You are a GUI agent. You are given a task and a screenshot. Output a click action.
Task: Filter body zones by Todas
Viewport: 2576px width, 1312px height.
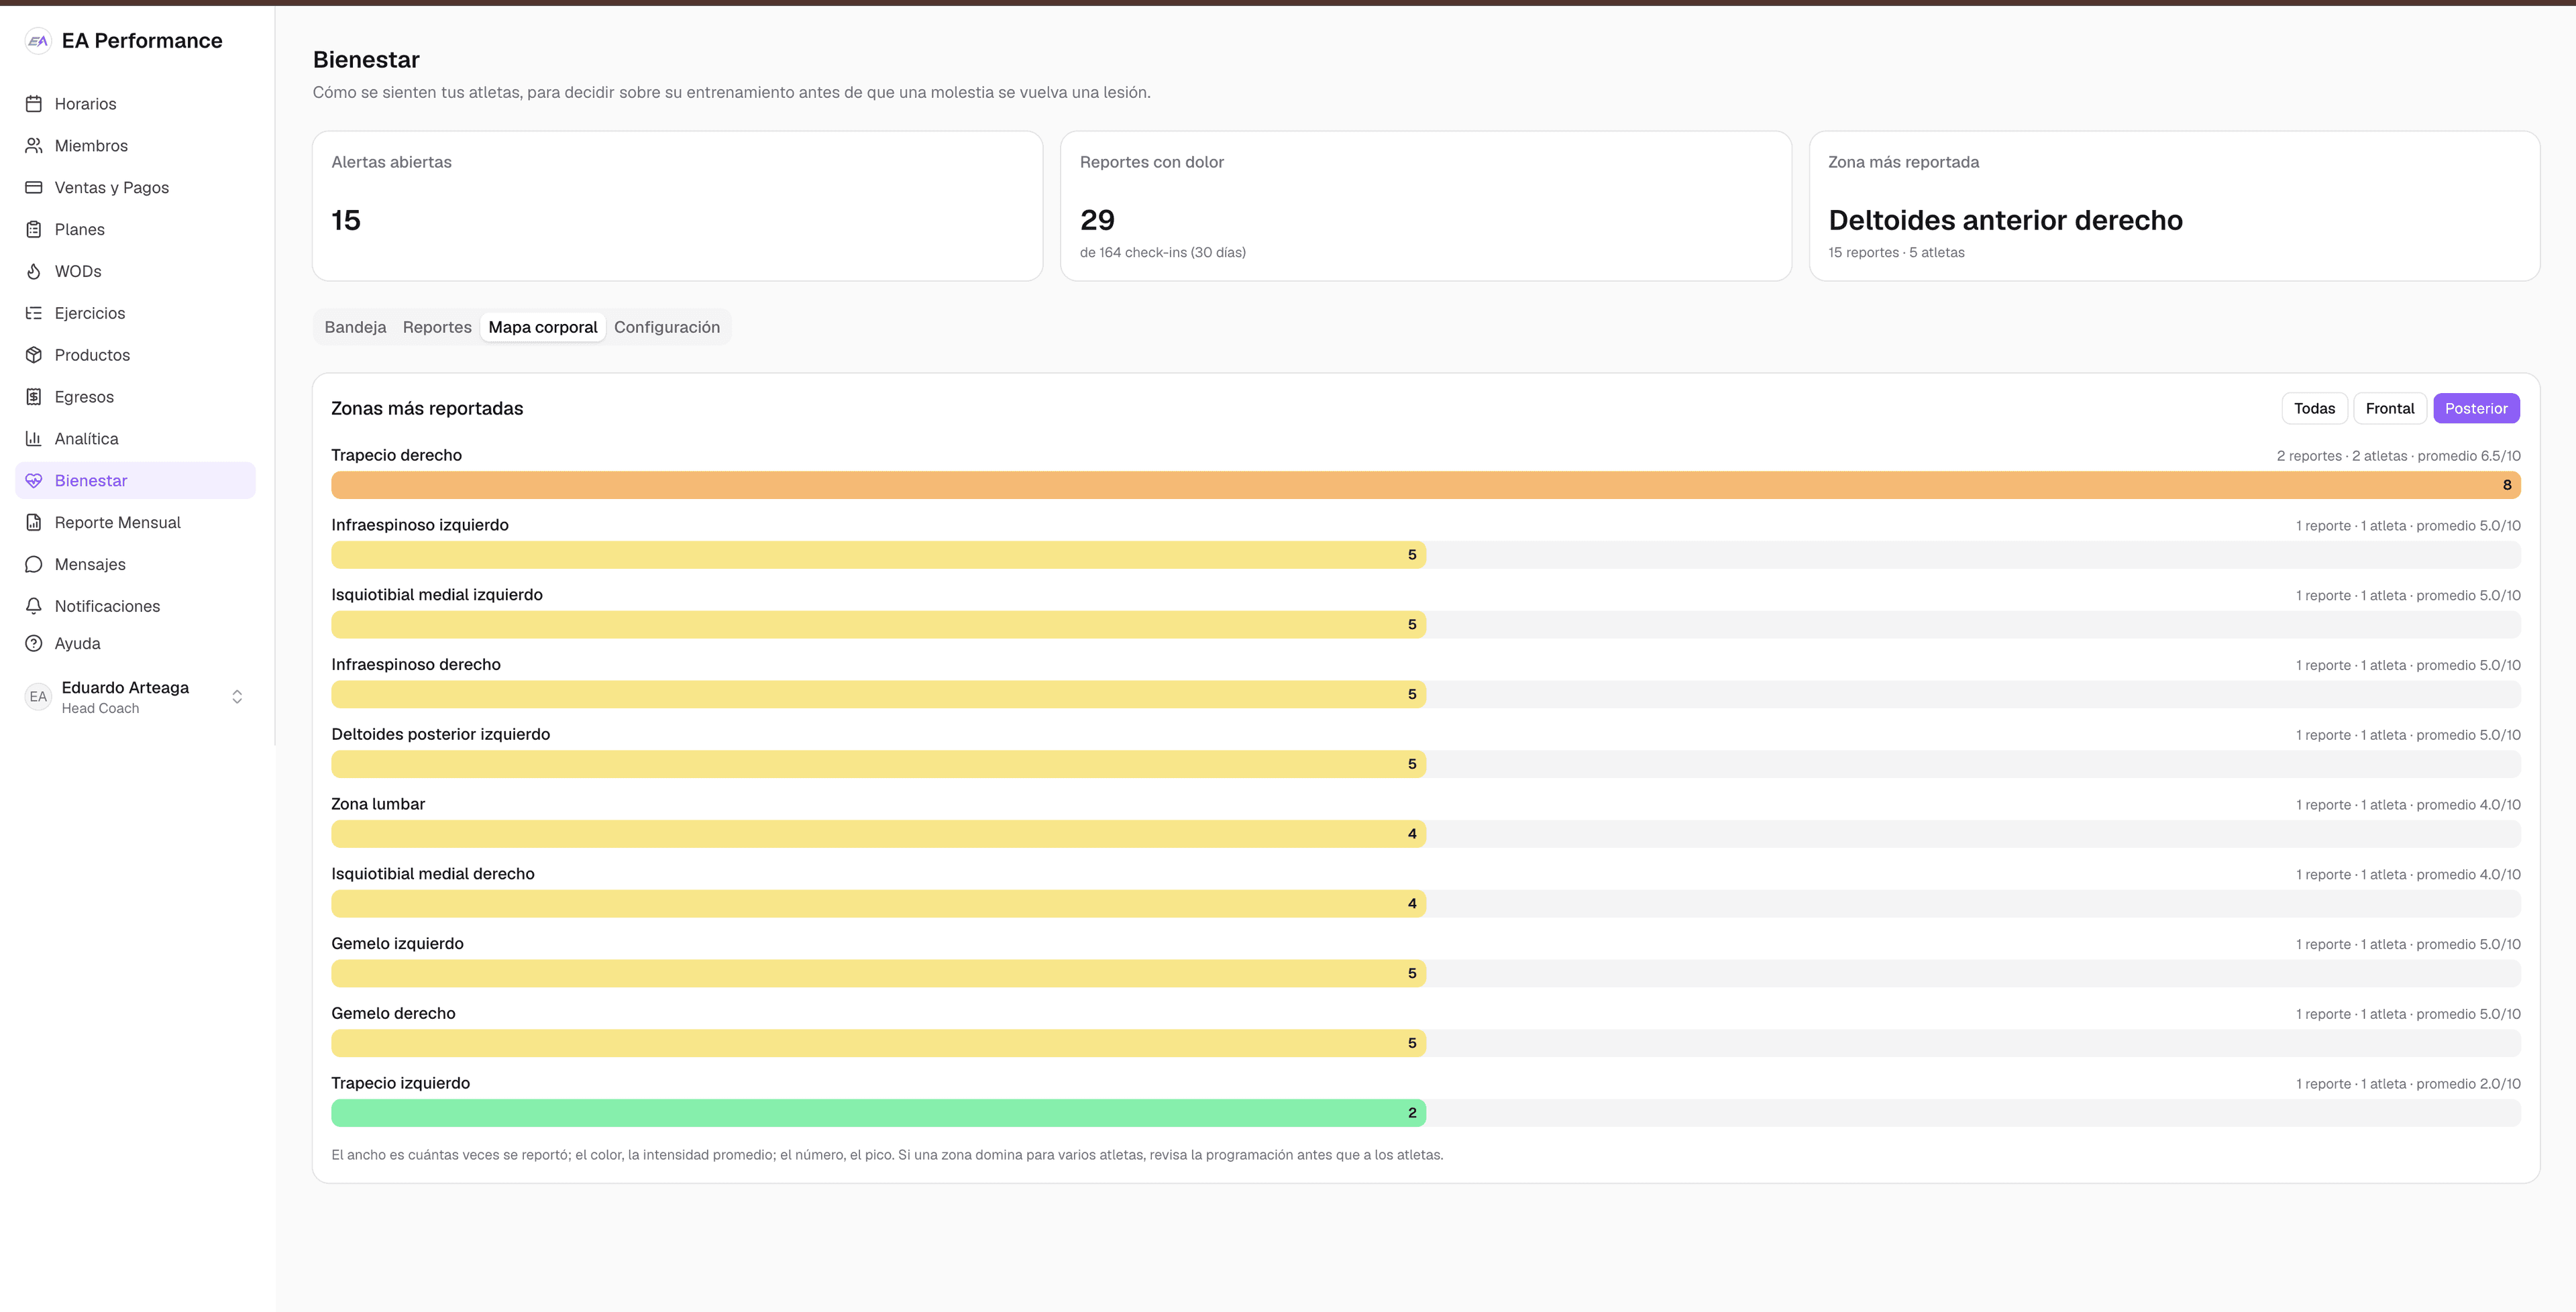coord(2314,409)
